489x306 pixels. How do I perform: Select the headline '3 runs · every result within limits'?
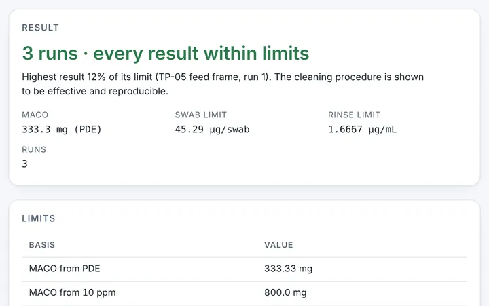coord(166,54)
